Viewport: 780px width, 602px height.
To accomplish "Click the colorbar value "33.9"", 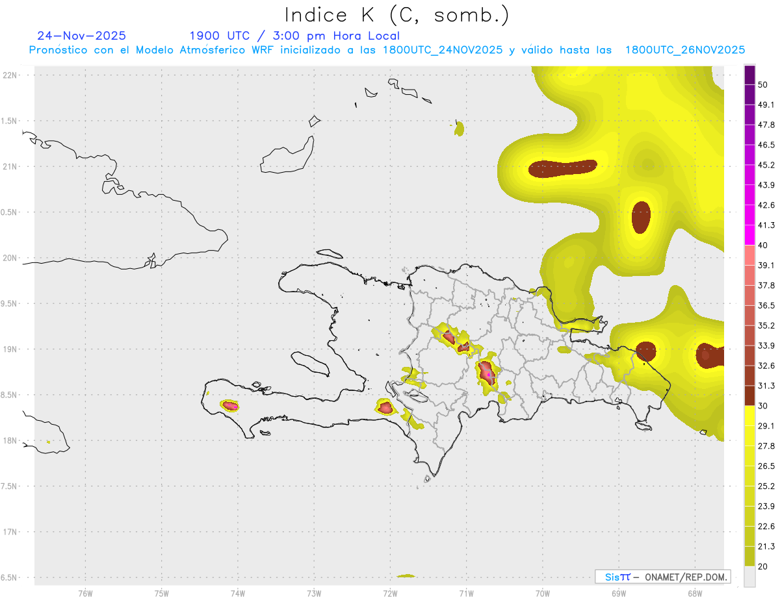I will pyautogui.click(x=766, y=345).
